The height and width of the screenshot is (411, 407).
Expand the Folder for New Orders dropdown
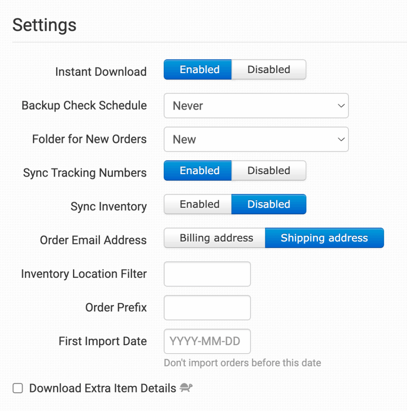256,140
